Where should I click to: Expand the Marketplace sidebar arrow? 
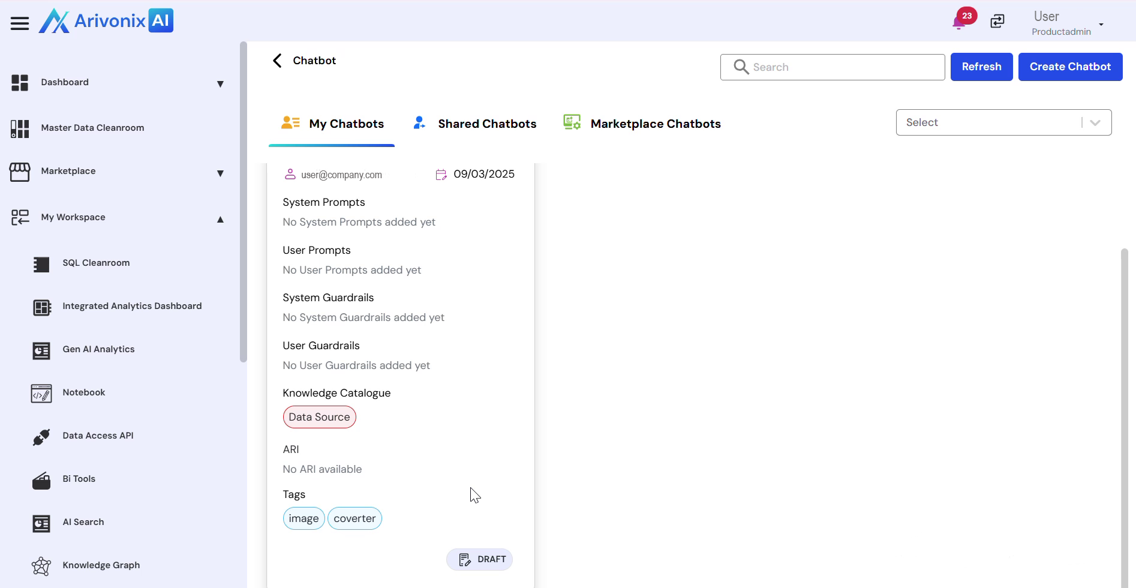220,173
